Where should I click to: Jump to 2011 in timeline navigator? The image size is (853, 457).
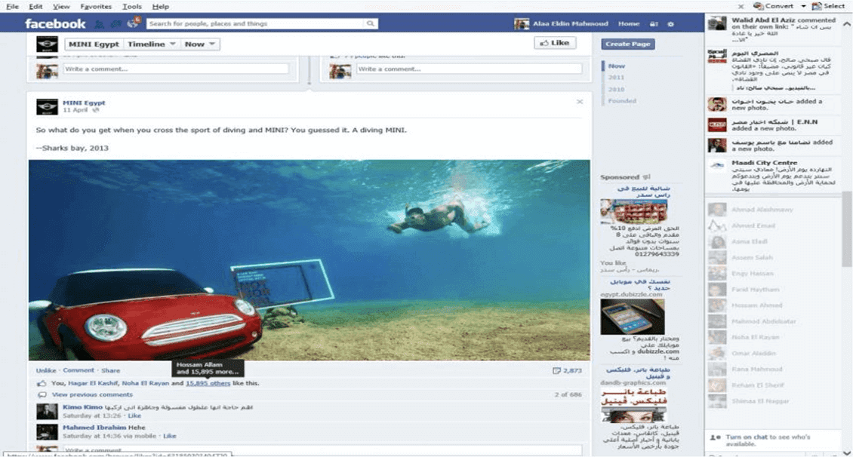(617, 78)
